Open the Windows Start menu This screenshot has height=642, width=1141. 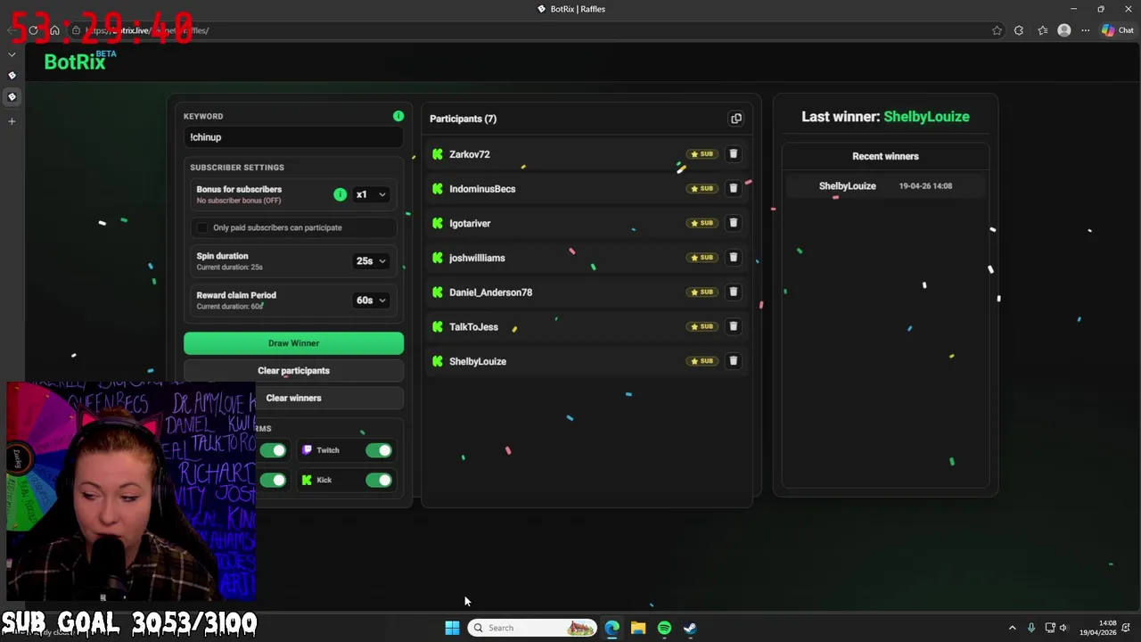pos(452,628)
